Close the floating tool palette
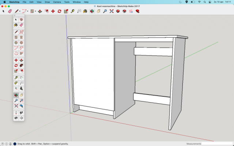 pos(15,15)
